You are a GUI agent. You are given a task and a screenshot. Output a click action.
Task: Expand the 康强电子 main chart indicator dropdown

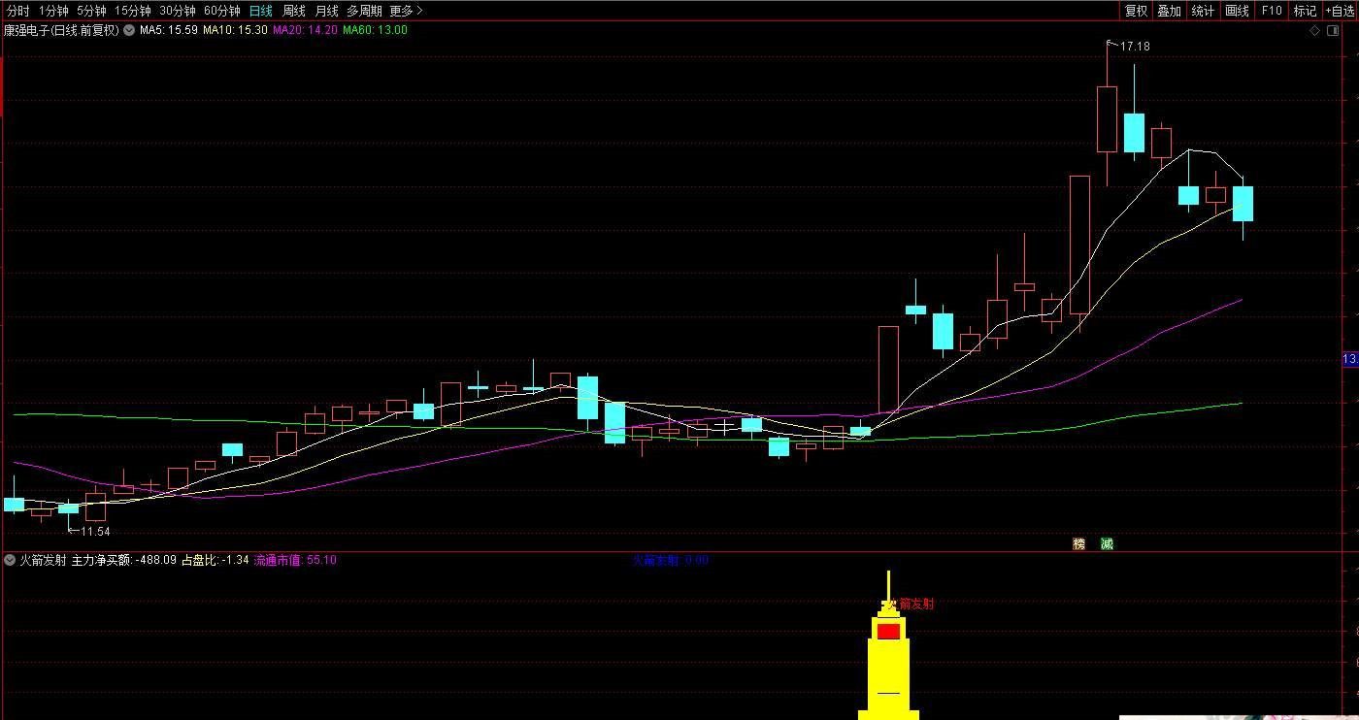coord(129,30)
